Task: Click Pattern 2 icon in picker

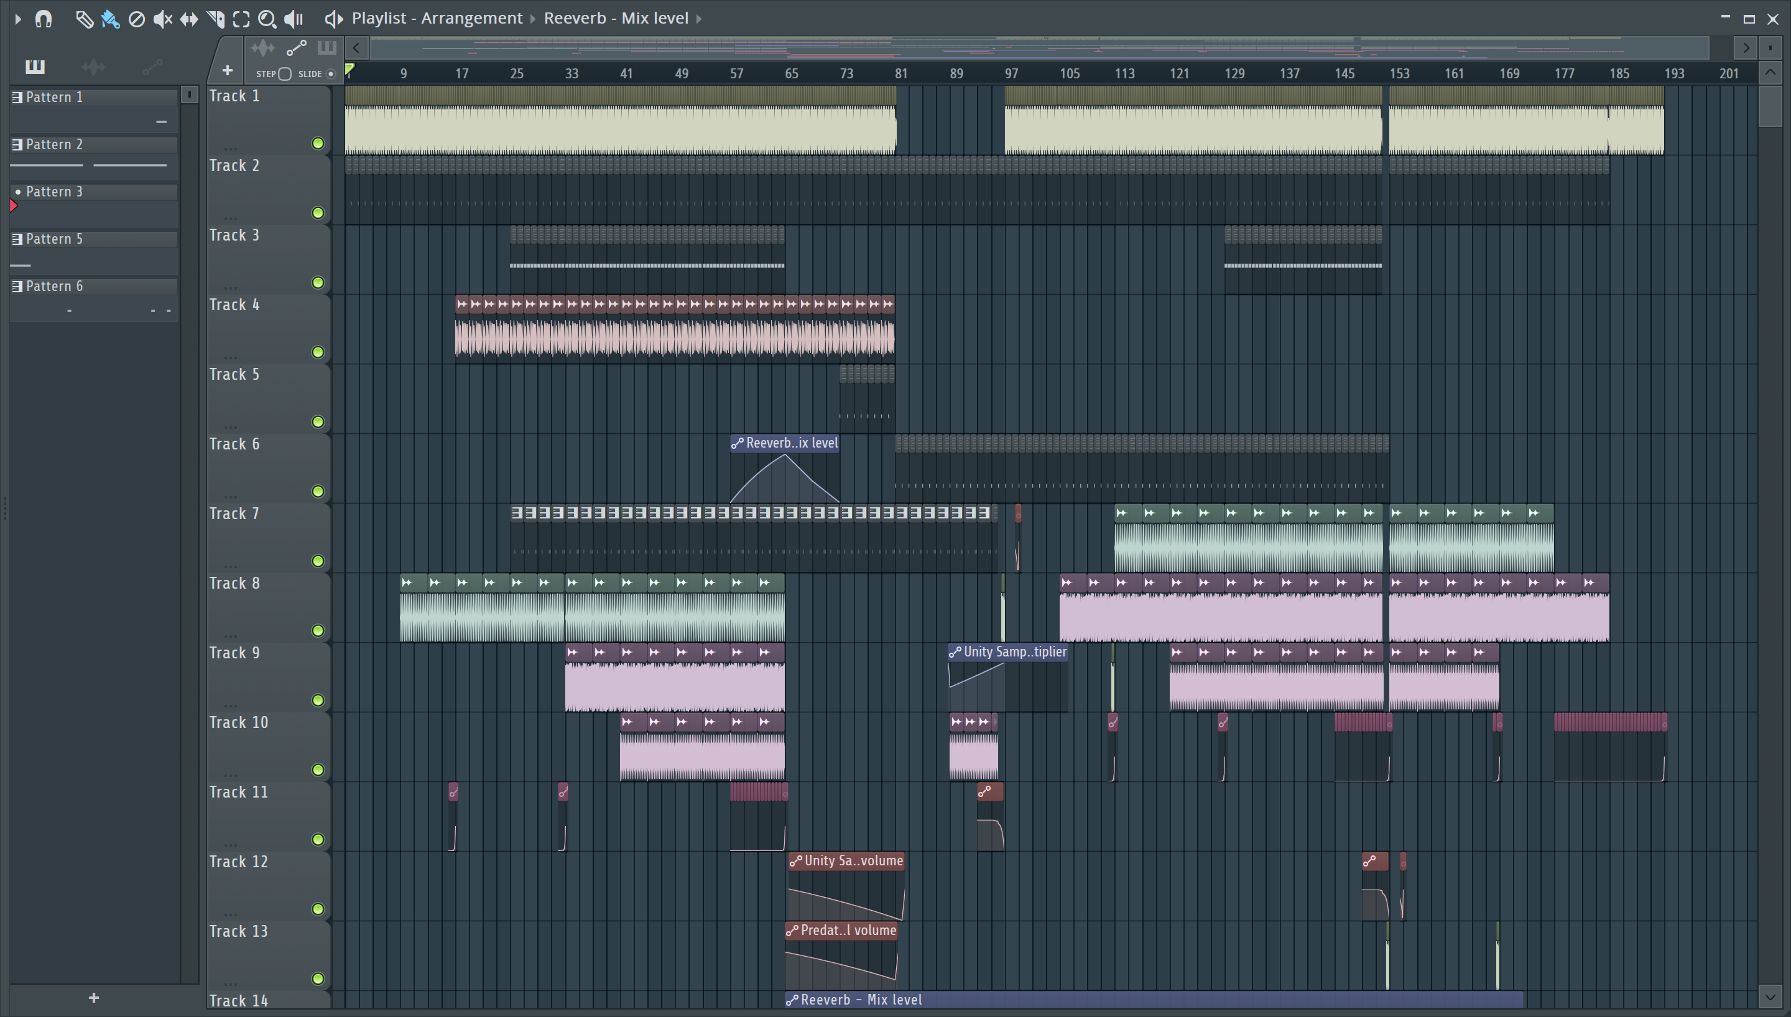Action: [17, 145]
